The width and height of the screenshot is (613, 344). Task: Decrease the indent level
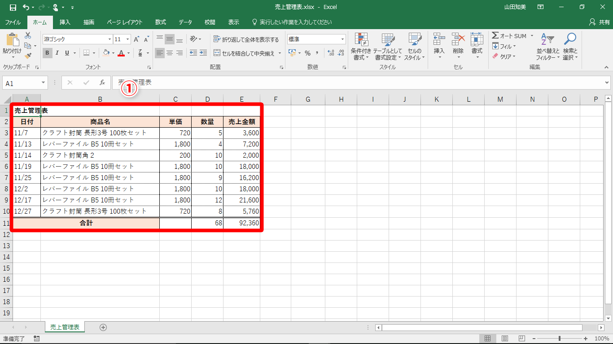pos(193,53)
